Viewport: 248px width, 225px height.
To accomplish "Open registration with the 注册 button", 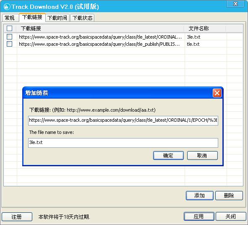I will pos(17,217).
